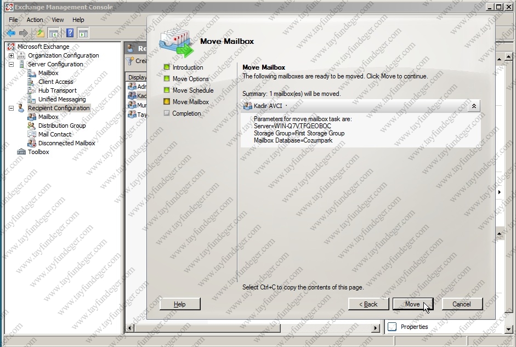The image size is (516, 347).
Task: Expand Organization Configuration tree node
Action: (11, 55)
